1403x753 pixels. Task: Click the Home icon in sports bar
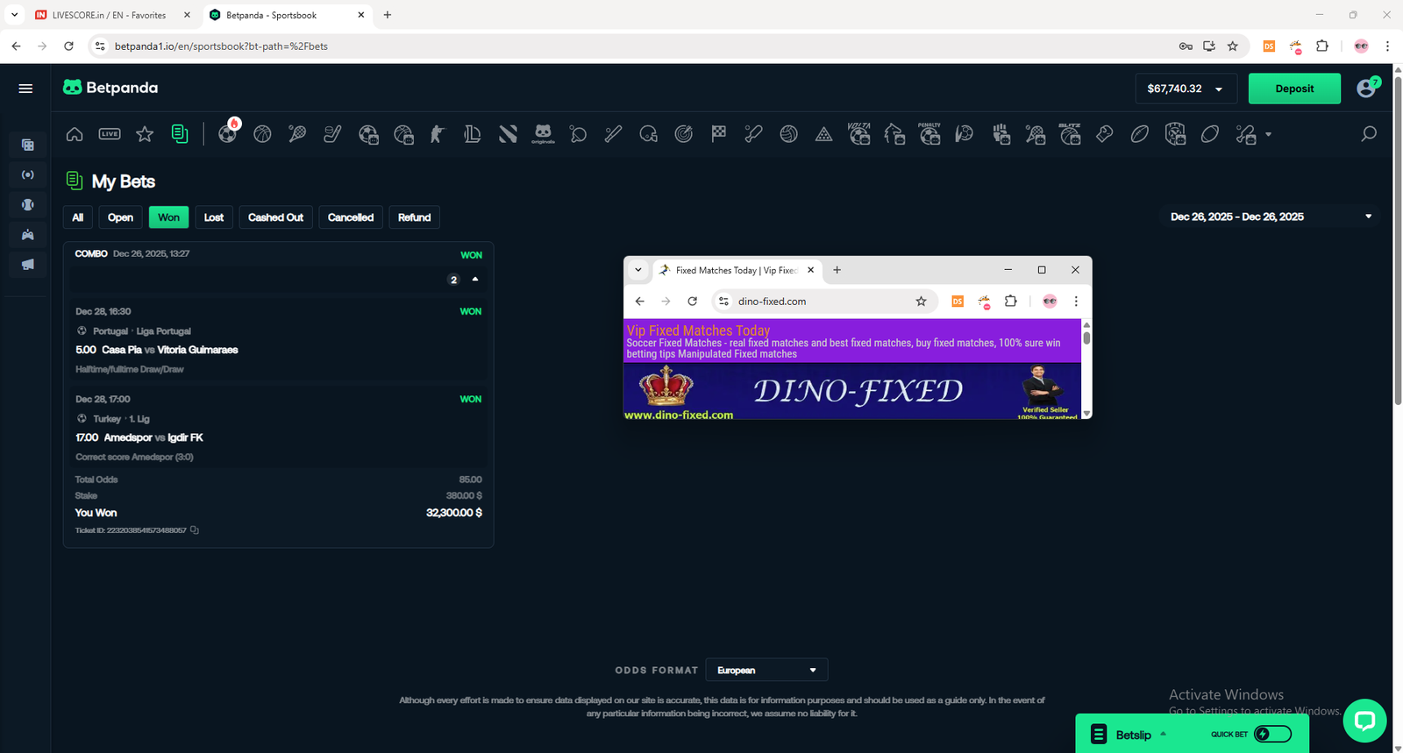pos(75,134)
